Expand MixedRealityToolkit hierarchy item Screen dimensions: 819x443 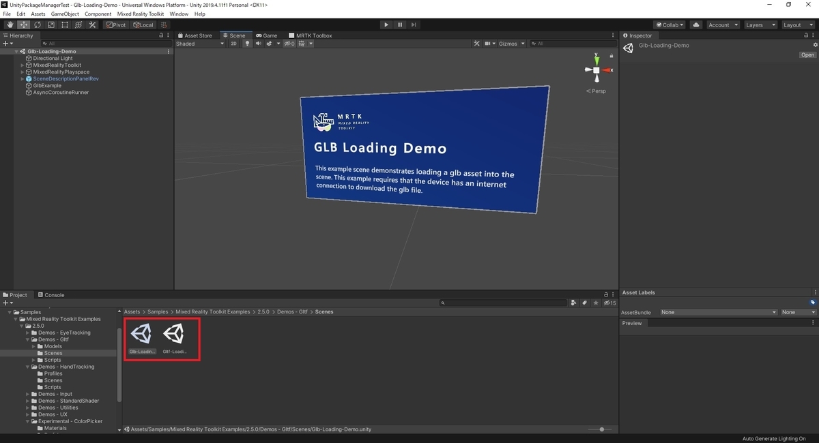click(23, 65)
